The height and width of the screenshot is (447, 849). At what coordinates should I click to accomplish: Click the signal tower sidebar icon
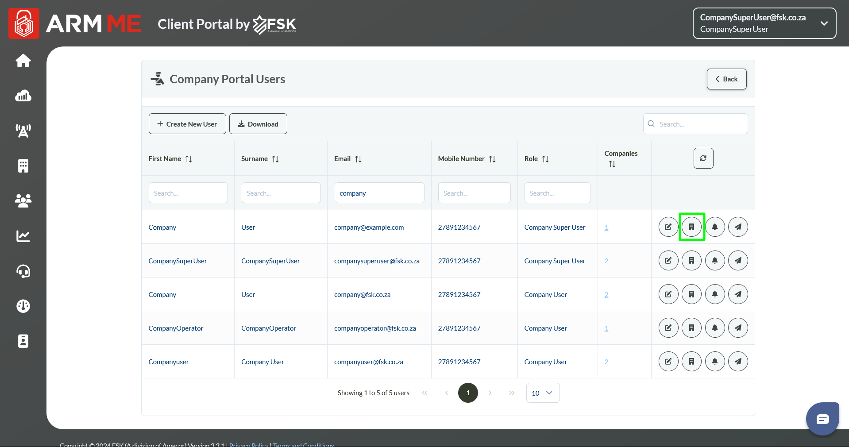(x=23, y=131)
